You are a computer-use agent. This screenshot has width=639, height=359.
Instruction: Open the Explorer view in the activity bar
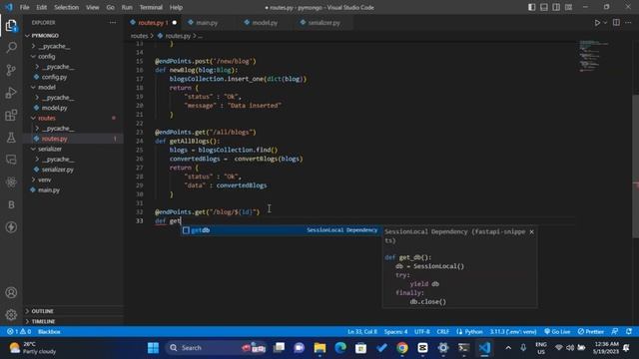point(11,26)
